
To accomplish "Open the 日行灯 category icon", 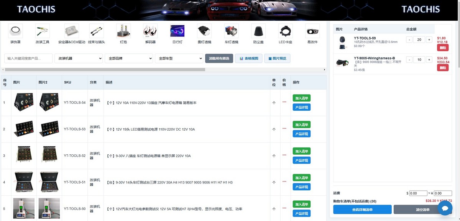I will tap(177, 31).
